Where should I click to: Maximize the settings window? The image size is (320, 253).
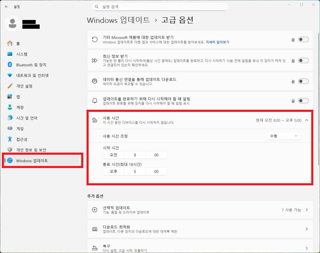pyautogui.click(x=301, y=5)
